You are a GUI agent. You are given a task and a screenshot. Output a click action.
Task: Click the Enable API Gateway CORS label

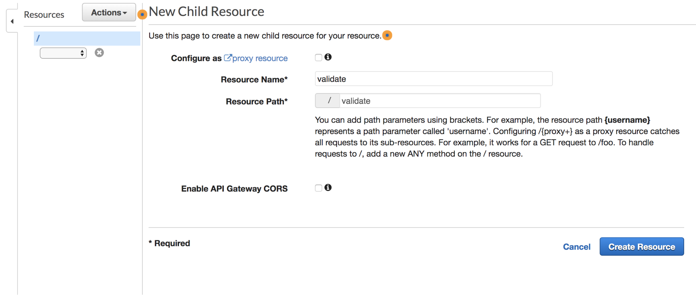(234, 189)
